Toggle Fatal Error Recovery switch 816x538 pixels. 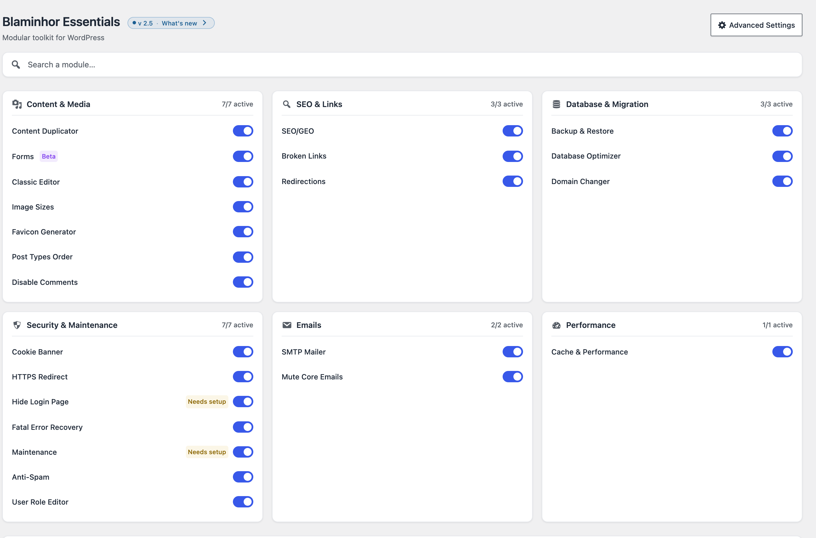coord(243,427)
